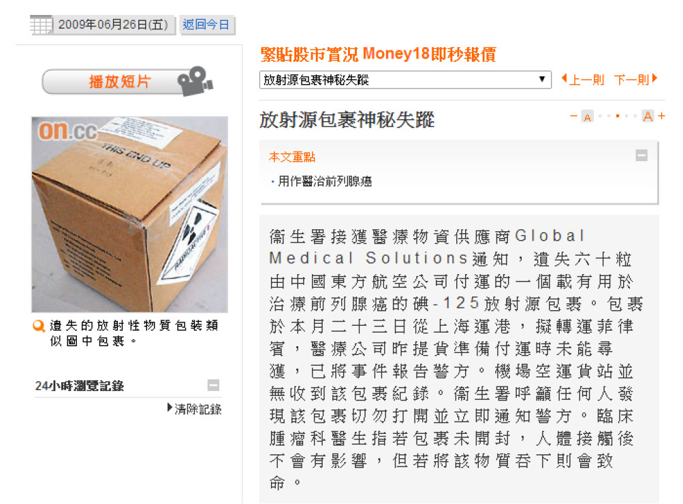
Task: Open the 放射源包裹神秘失蹤 article dropdown
Action: 405,80
